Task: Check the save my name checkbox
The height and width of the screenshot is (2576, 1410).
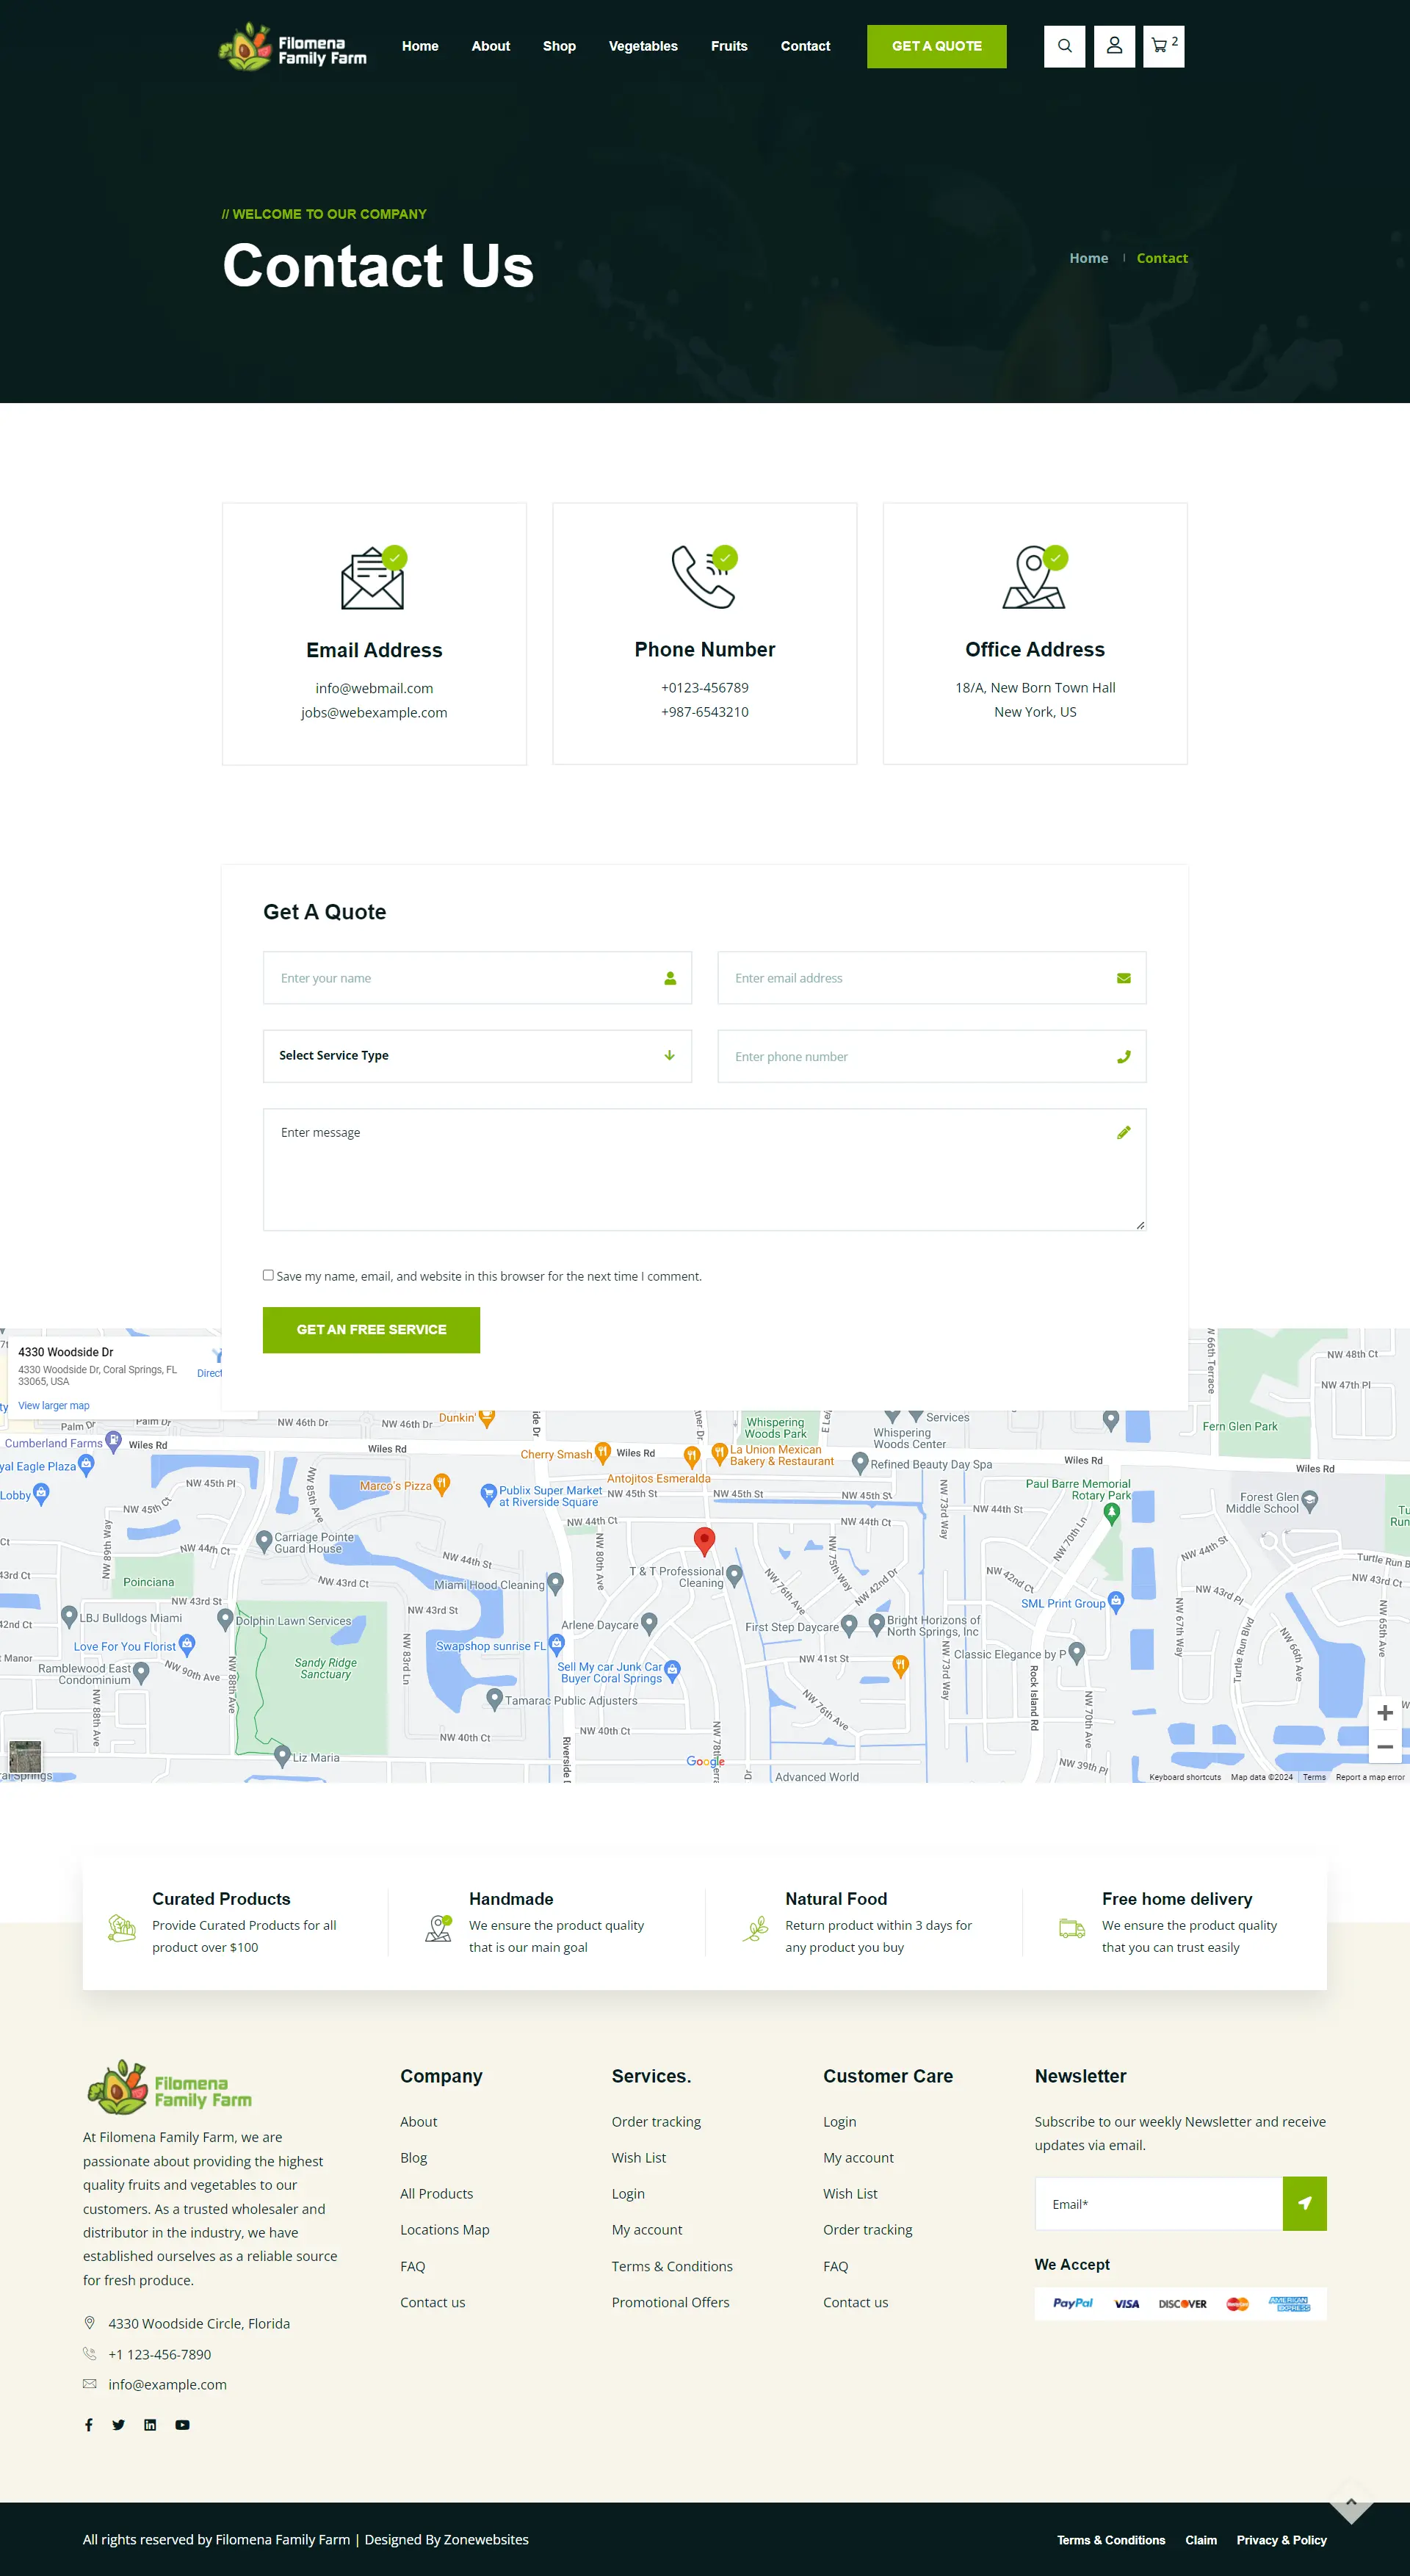Action: point(268,1275)
